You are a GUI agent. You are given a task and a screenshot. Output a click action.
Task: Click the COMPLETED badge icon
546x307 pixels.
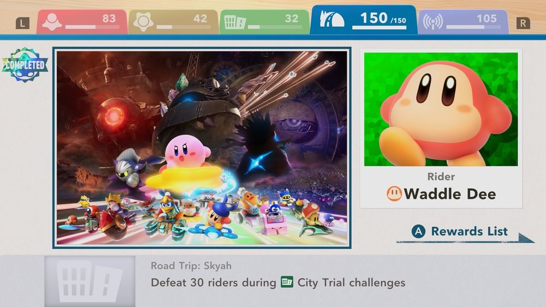[x=25, y=65]
